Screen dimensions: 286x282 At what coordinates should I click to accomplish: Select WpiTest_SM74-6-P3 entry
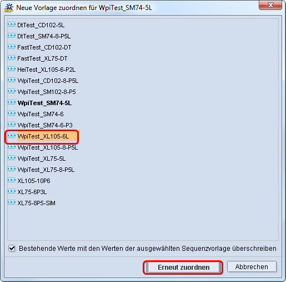click(x=45, y=125)
